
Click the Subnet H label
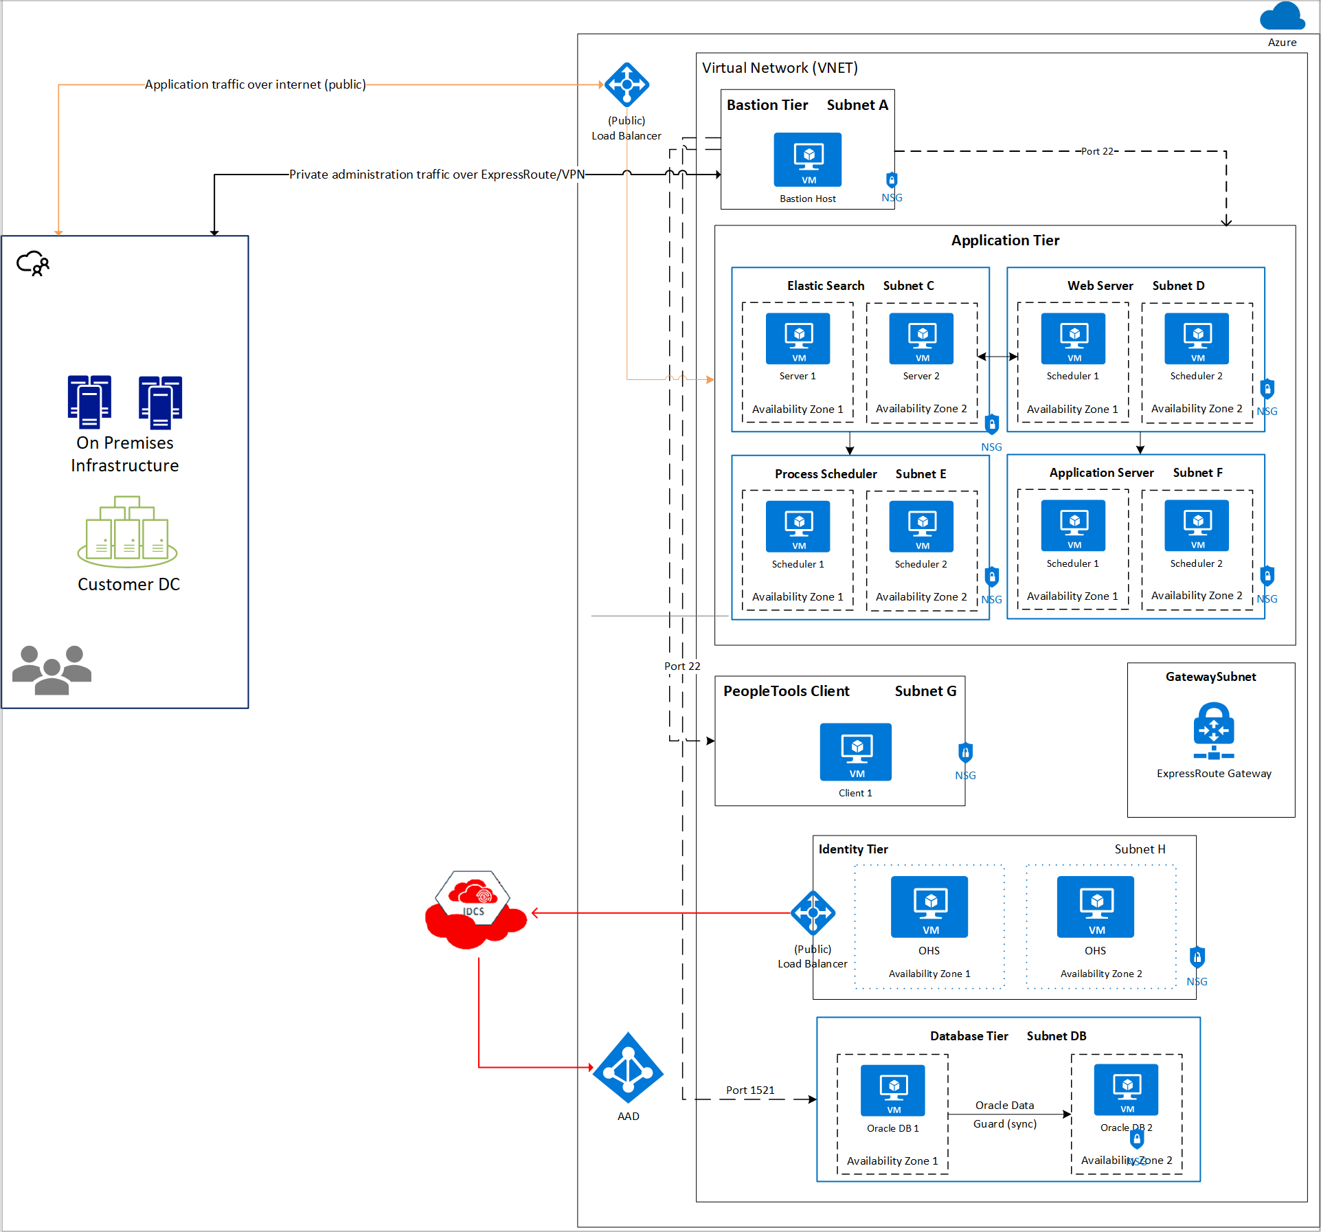(1140, 849)
